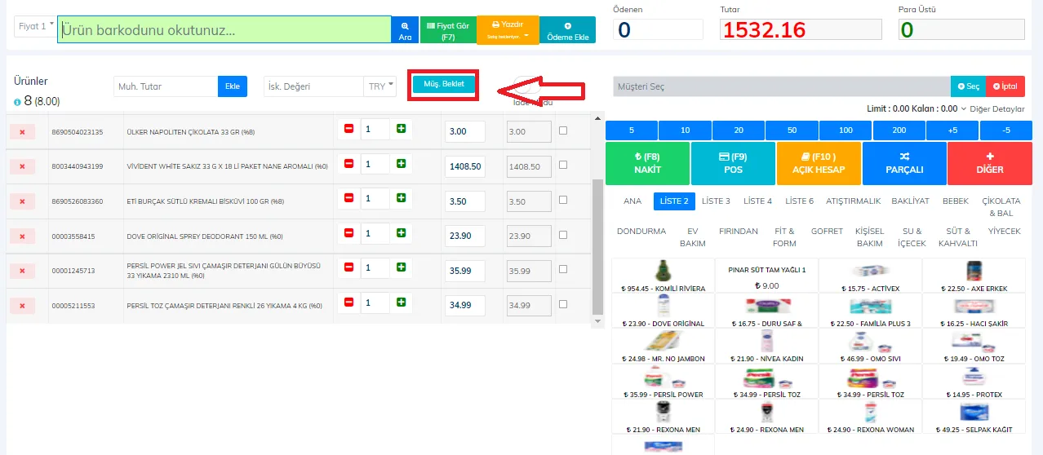Click the customer Seç button
Viewport: 1043px width, 455px height.
[x=968, y=86]
